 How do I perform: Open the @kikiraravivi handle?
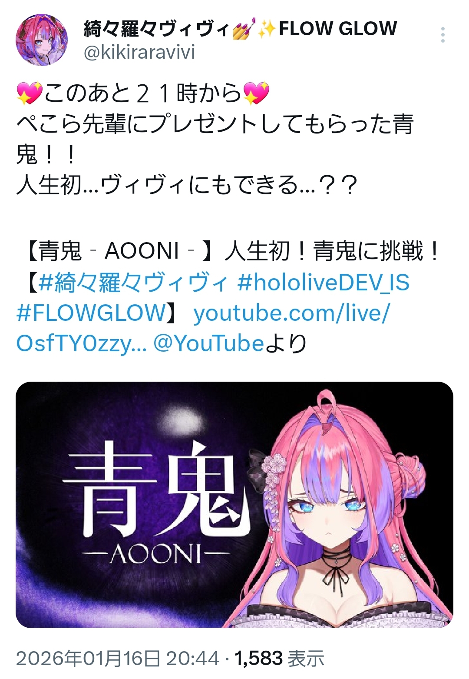click(139, 53)
